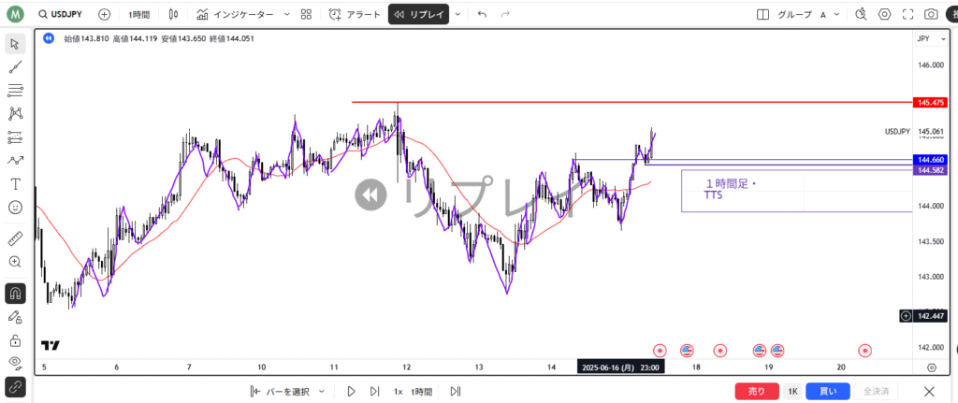Select the trend line drawing tool
This screenshot has height=403, width=958.
coord(15,67)
